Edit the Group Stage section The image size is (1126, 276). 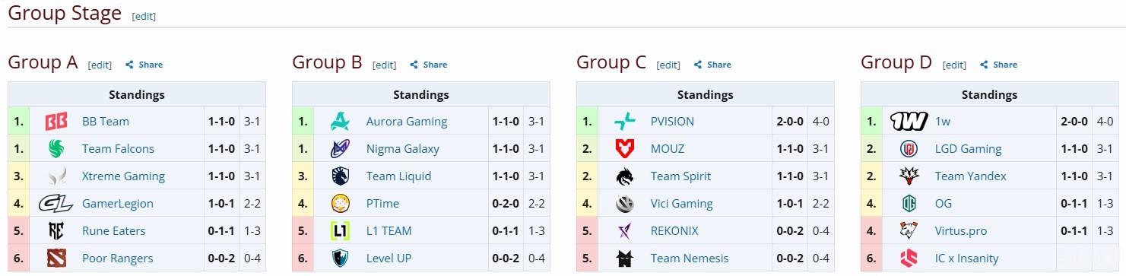click(x=144, y=16)
